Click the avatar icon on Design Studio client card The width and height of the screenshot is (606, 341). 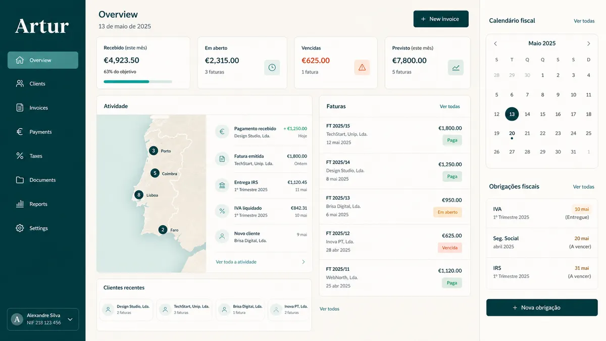[108, 309]
